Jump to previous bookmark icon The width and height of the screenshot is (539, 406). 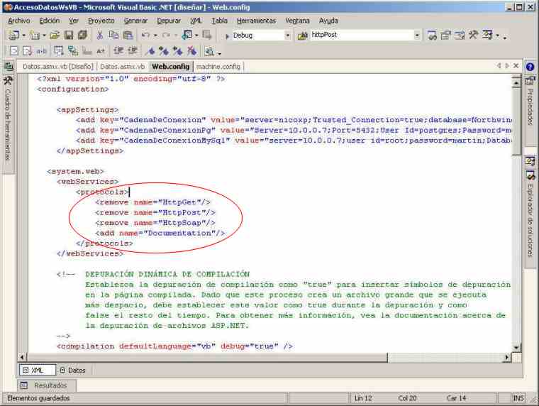[178, 51]
